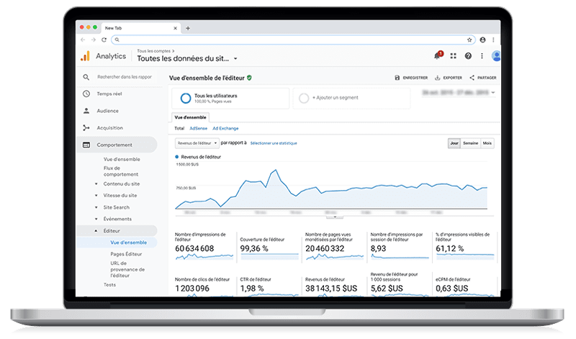
Task: Click the 1 203 096 clicks value
Action: 192,289
